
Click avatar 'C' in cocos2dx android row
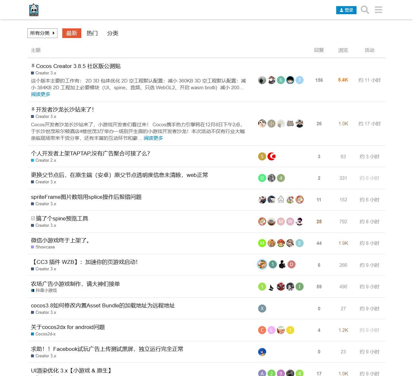click(262, 330)
